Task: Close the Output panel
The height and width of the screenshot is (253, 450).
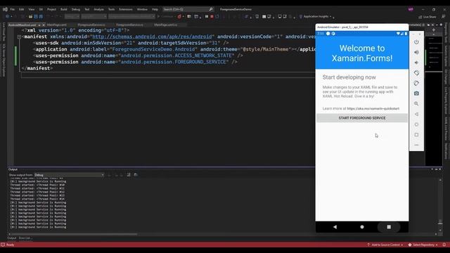Action: [x=440, y=169]
